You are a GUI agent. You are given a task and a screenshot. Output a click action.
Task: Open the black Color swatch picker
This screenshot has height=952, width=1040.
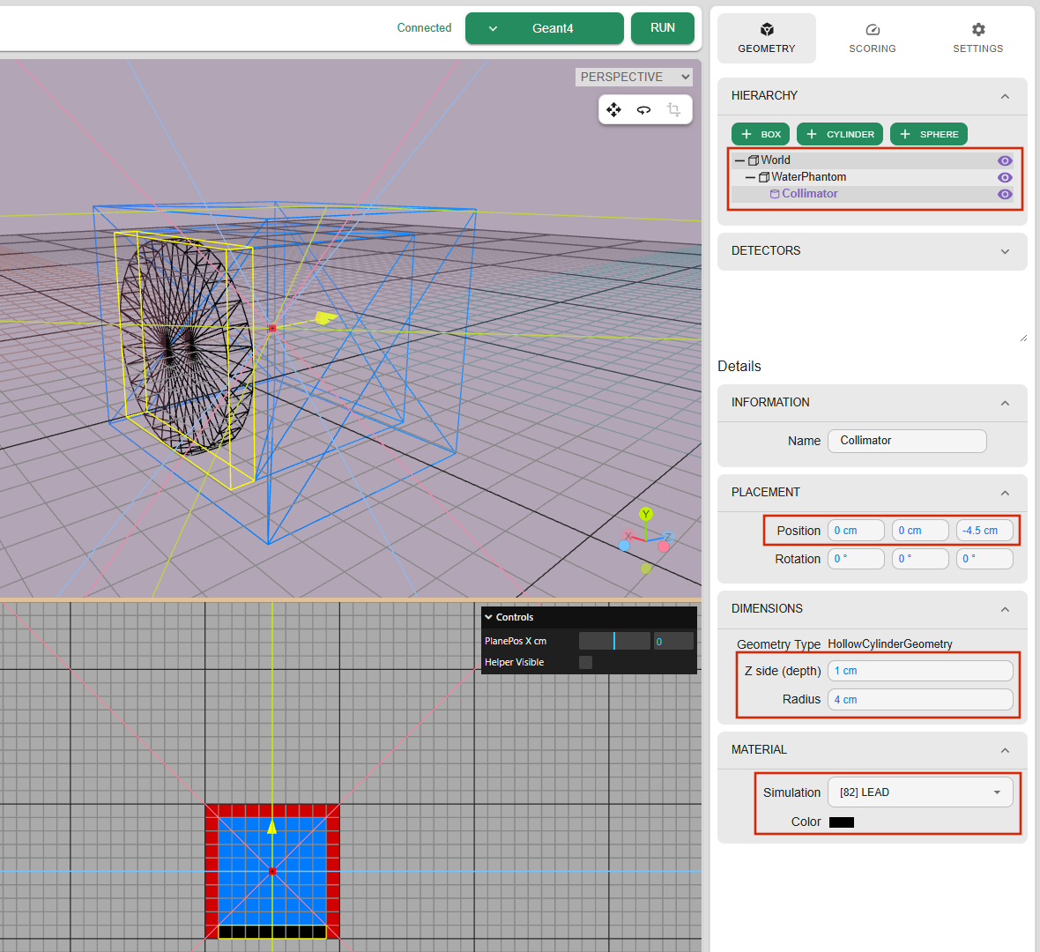click(842, 822)
